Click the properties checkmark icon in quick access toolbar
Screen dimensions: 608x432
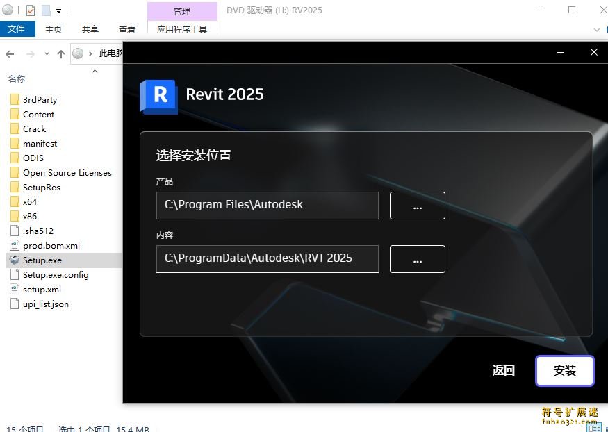[x=31, y=10]
